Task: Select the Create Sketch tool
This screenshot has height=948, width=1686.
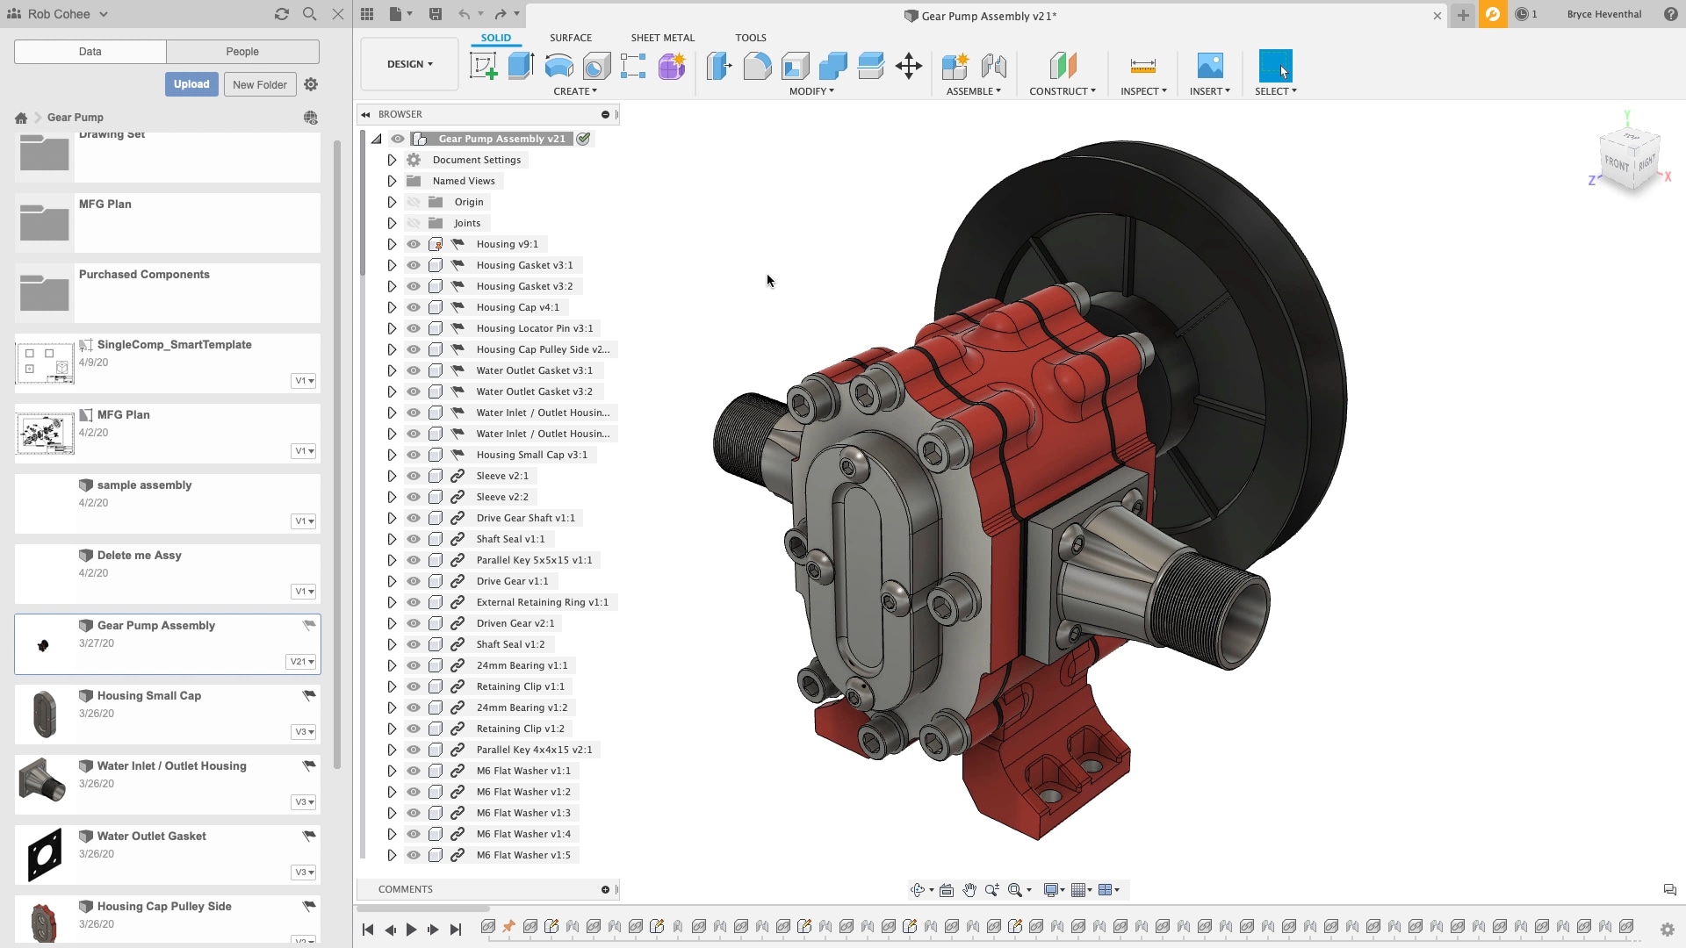Action: click(x=484, y=66)
